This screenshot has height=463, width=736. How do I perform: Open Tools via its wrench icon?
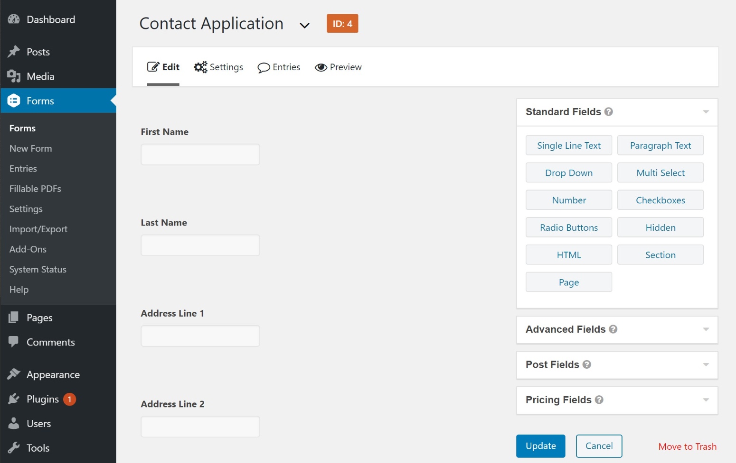pos(13,448)
